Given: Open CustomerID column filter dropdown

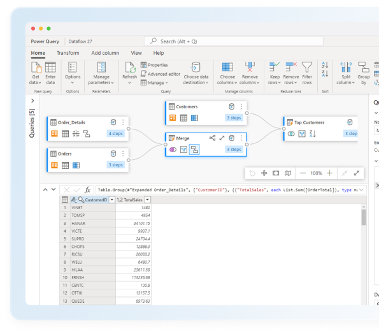Looking at the screenshot, I should point(111,200).
